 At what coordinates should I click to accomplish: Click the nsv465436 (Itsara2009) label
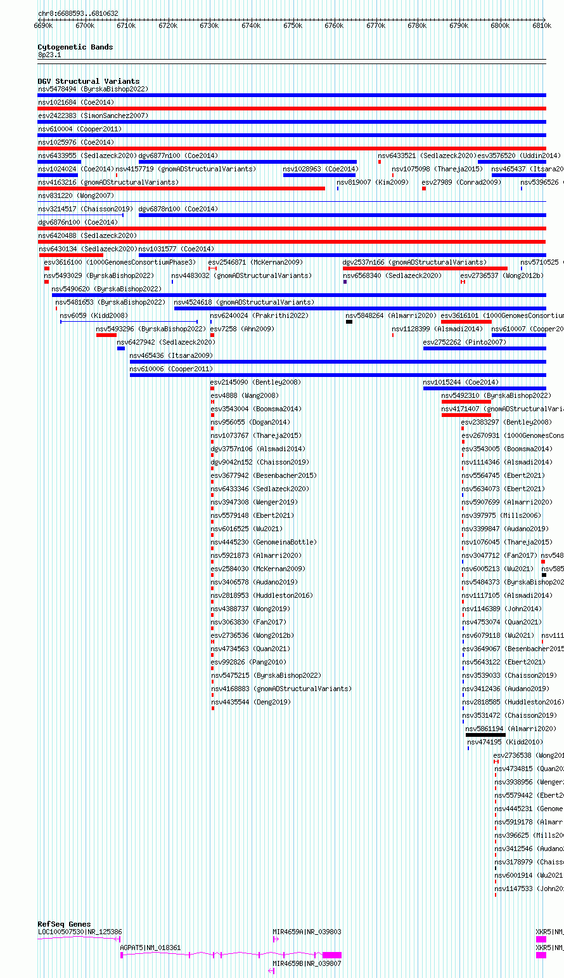tap(171, 355)
